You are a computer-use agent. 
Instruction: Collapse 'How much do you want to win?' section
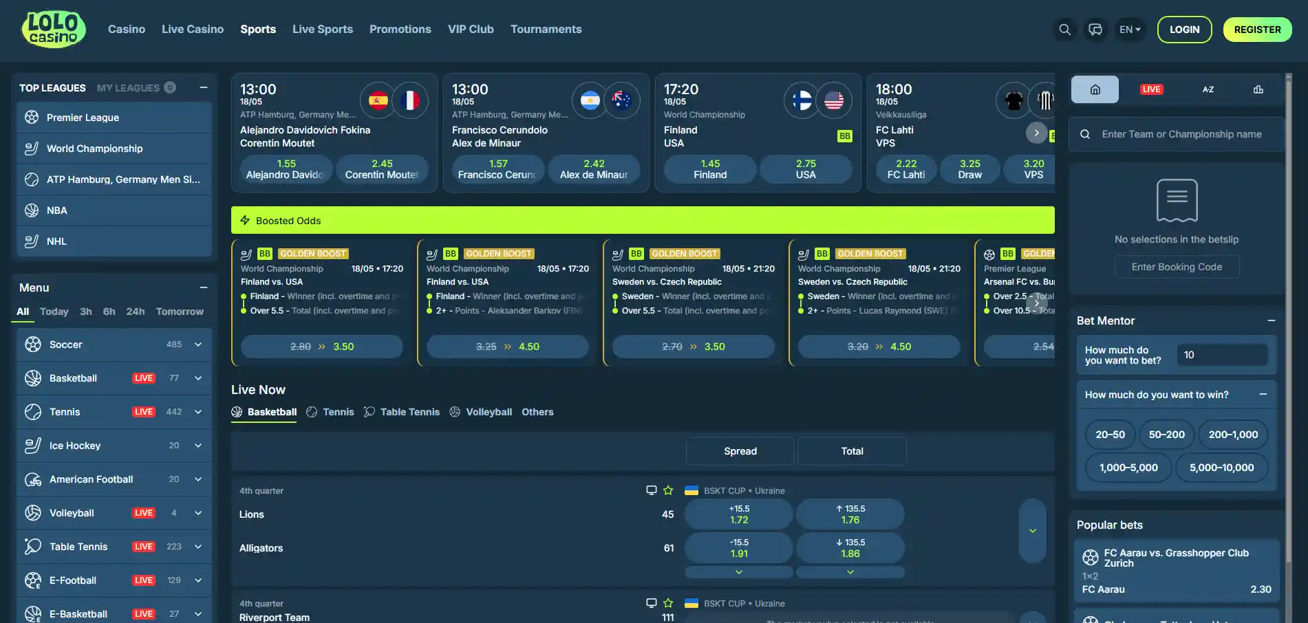1263,394
